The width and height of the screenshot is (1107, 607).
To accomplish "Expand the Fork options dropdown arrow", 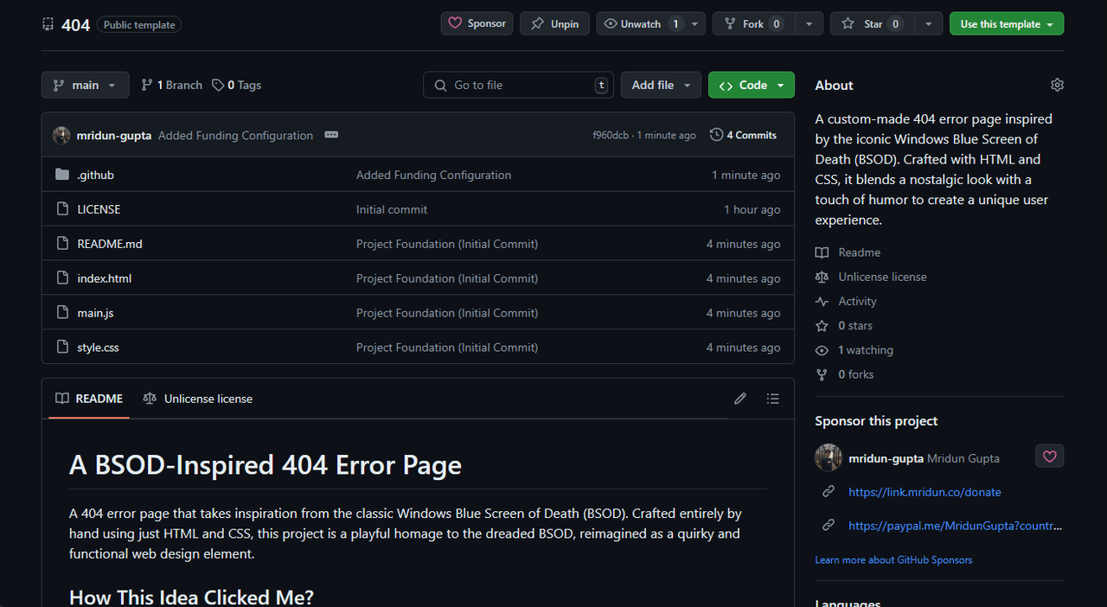I will click(809, 24).
